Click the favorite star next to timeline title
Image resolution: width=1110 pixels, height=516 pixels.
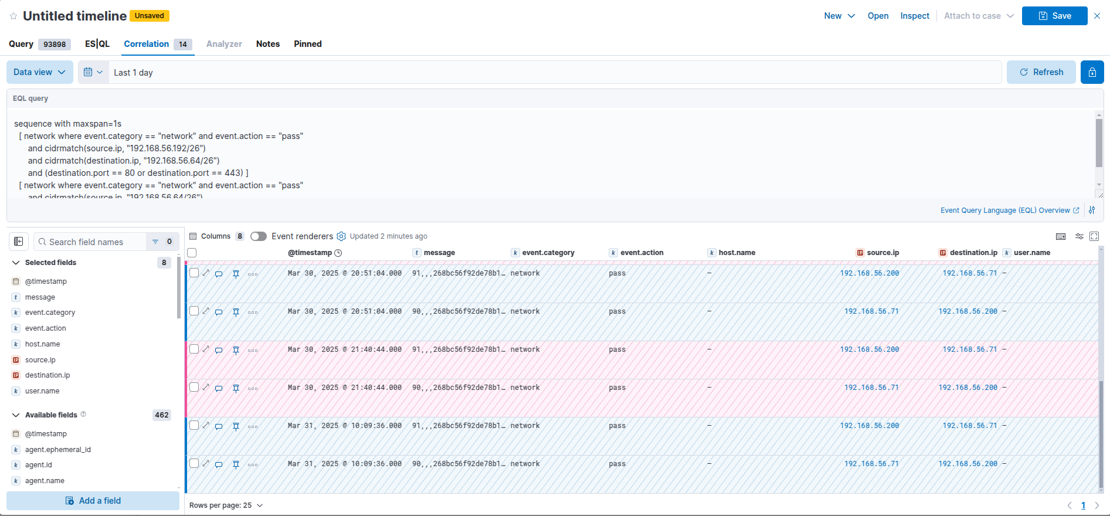[13, 16]
